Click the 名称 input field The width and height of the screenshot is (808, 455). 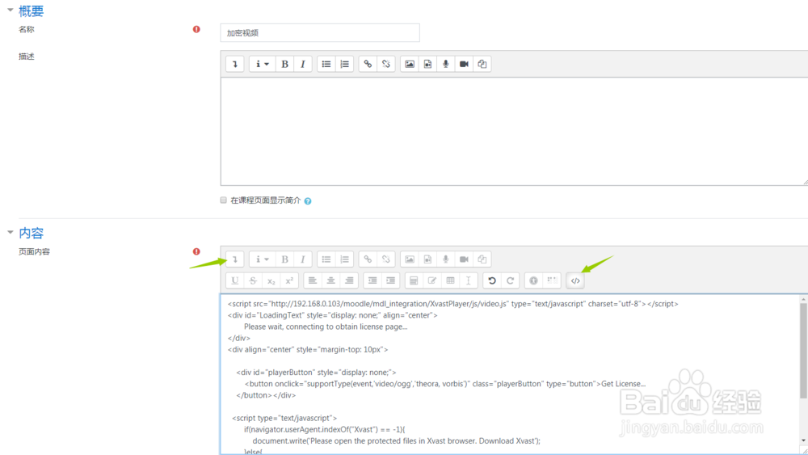(320, 33)
